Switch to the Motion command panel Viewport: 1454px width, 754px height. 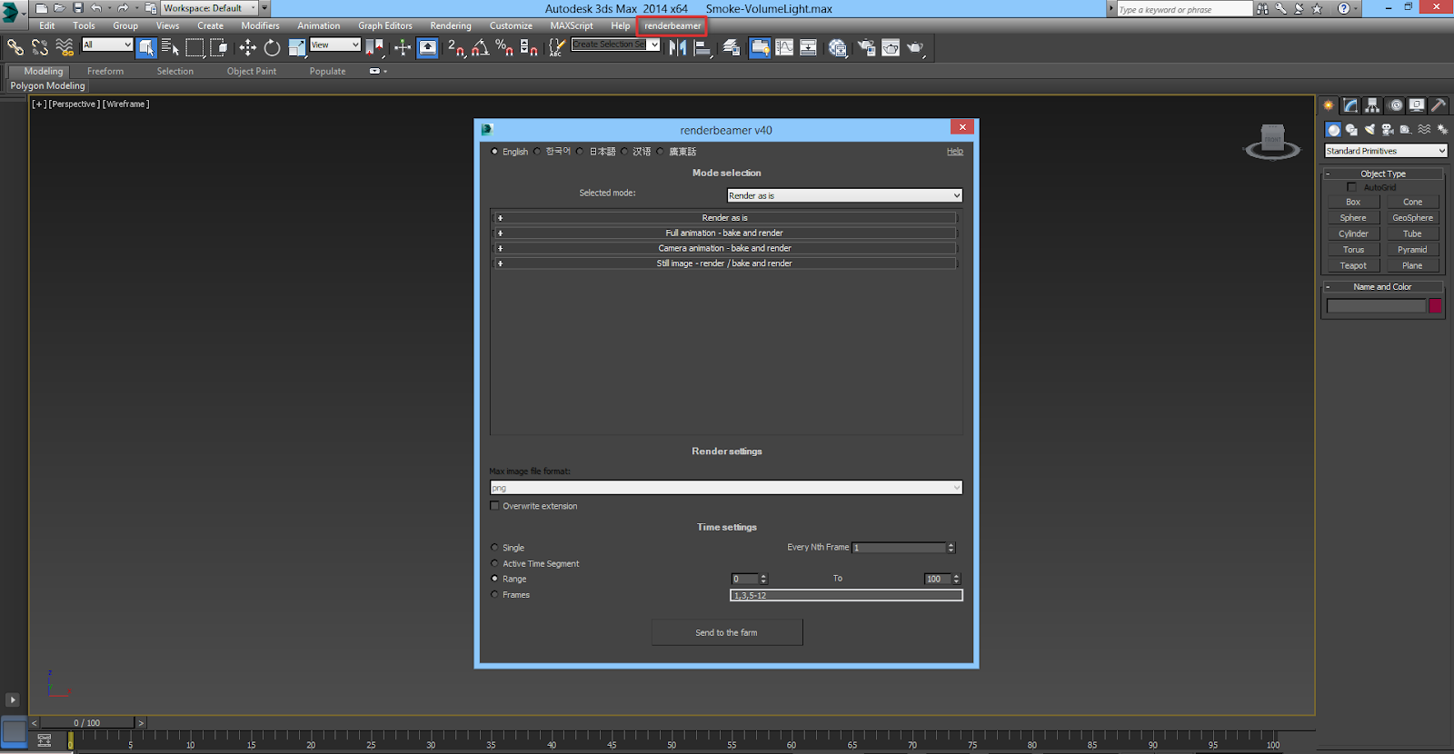(1395, 105)
